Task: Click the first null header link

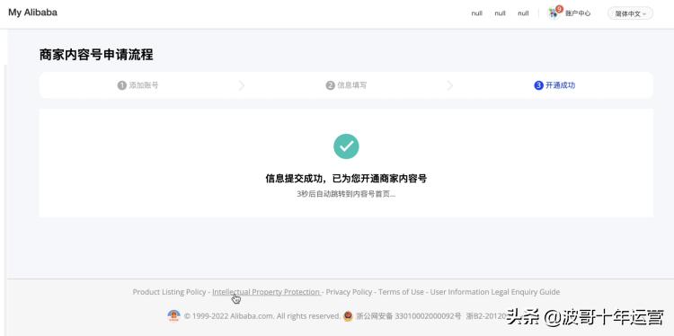Action: 476,13
